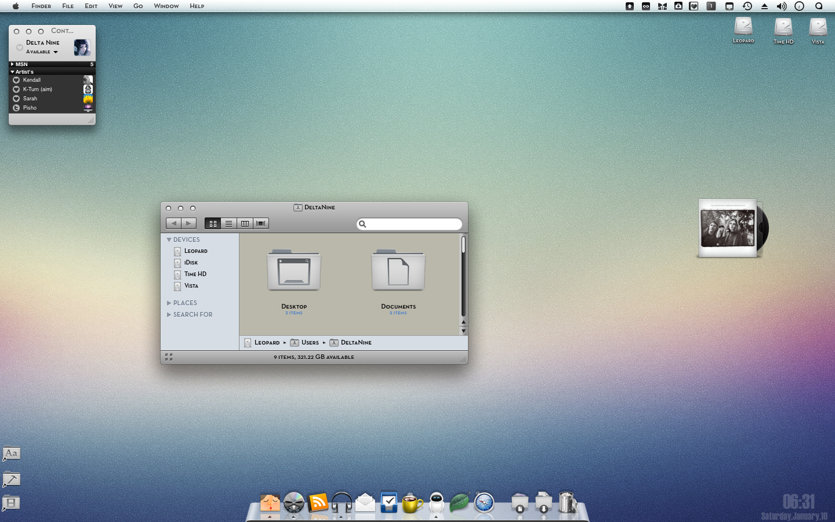
Task: Click the scroll down arrow in Finder
Action: point(463,331)
